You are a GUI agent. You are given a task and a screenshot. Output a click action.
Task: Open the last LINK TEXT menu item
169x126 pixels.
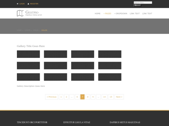(x=147, y=13)
